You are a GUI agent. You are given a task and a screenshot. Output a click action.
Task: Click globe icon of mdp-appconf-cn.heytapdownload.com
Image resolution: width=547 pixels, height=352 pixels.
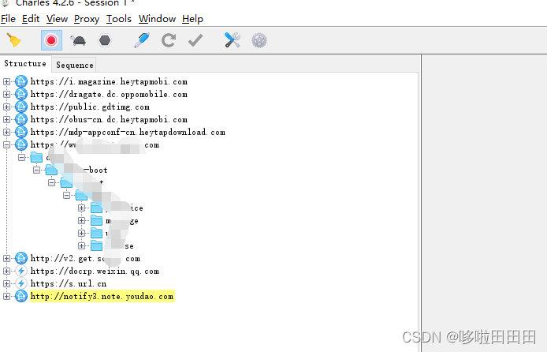(x=21, y=132)
